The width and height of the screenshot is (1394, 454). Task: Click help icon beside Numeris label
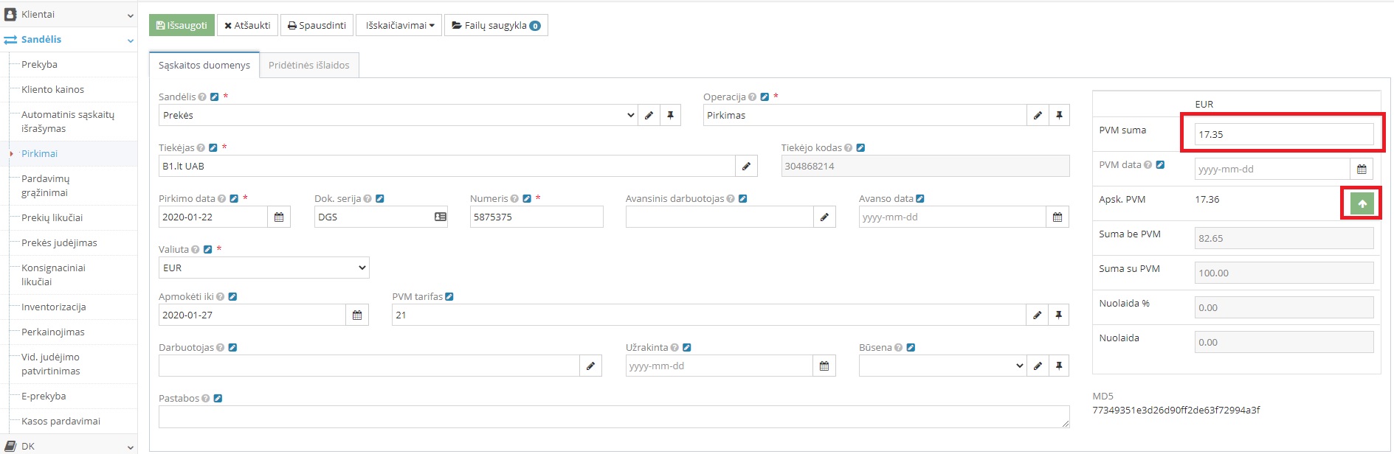click(x=514, y=199)
